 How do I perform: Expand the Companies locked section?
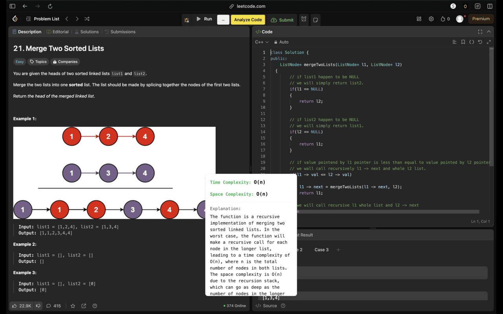[x=65, y=62]
